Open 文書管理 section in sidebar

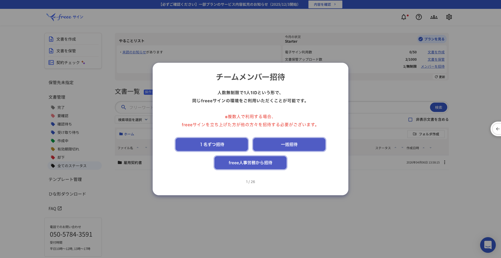click(x=57, y=97)
